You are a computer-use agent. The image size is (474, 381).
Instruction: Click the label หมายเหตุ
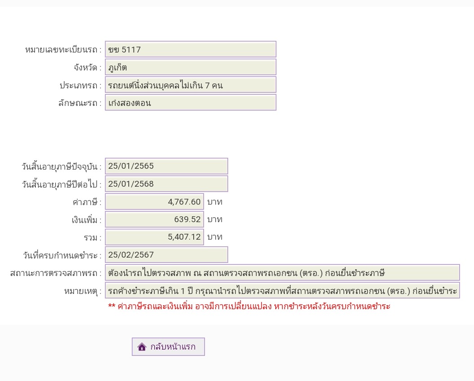(83, 291)
